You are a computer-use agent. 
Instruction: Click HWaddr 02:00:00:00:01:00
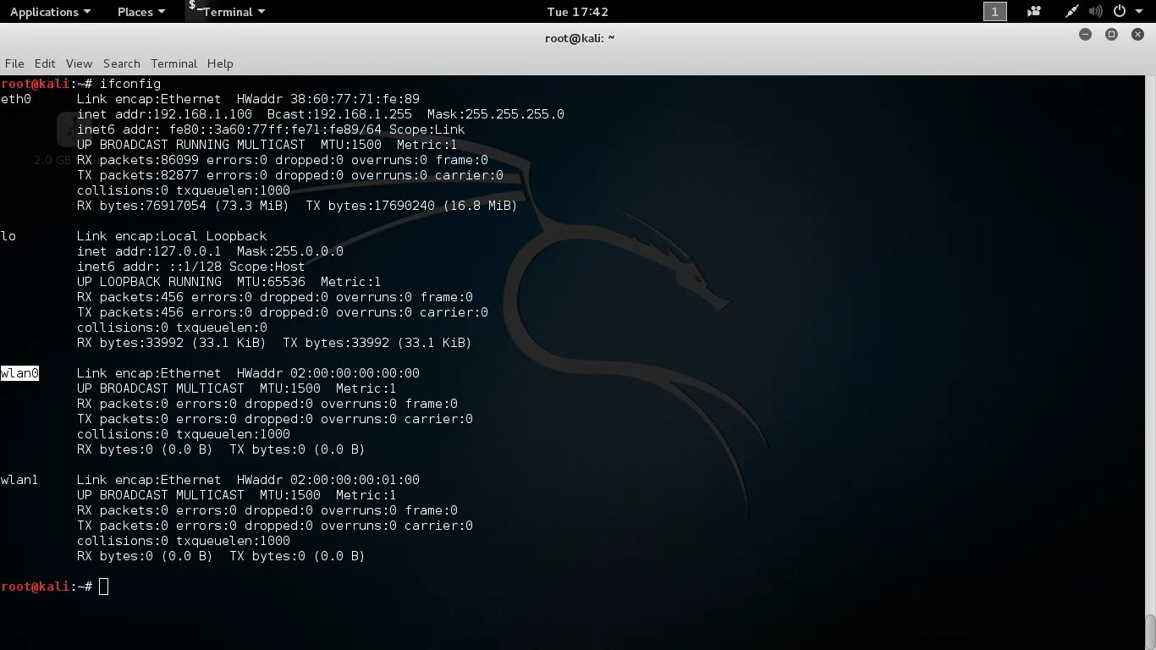click(328, 480)
